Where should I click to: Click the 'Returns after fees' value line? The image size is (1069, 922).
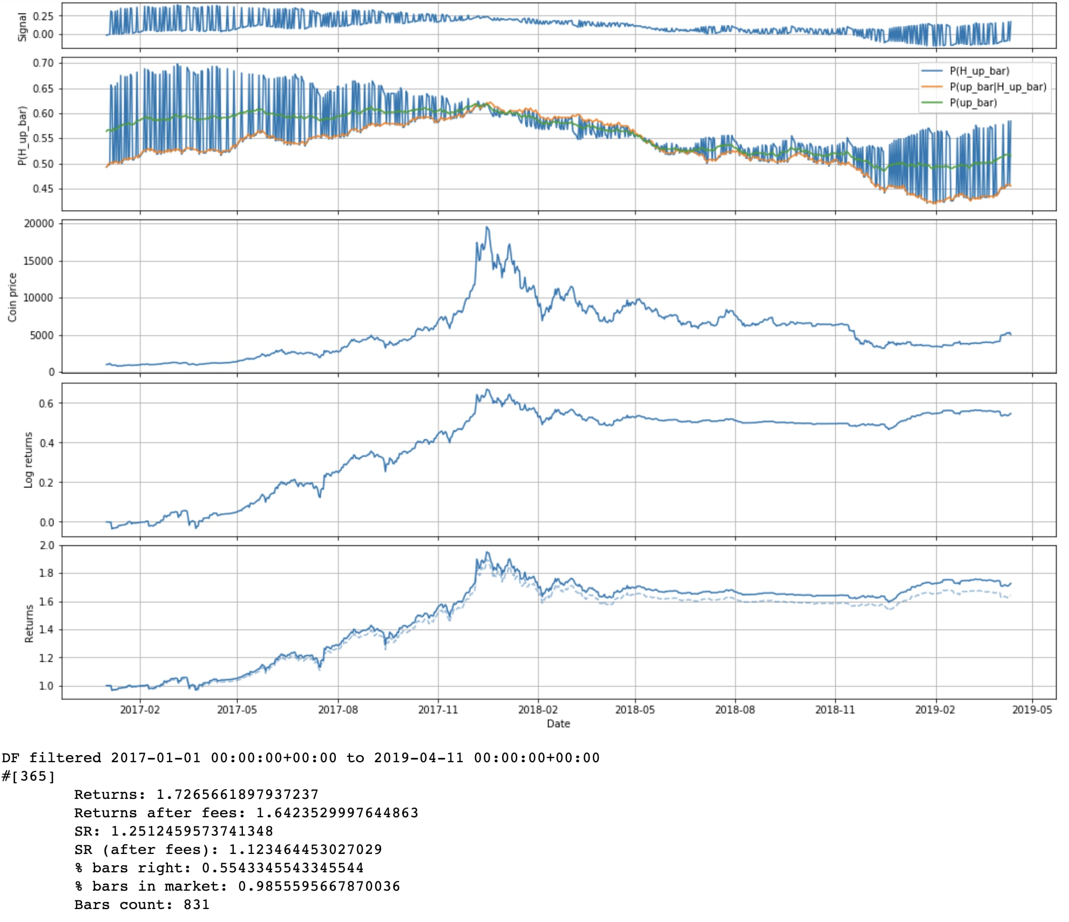click(x=246, y=813)
